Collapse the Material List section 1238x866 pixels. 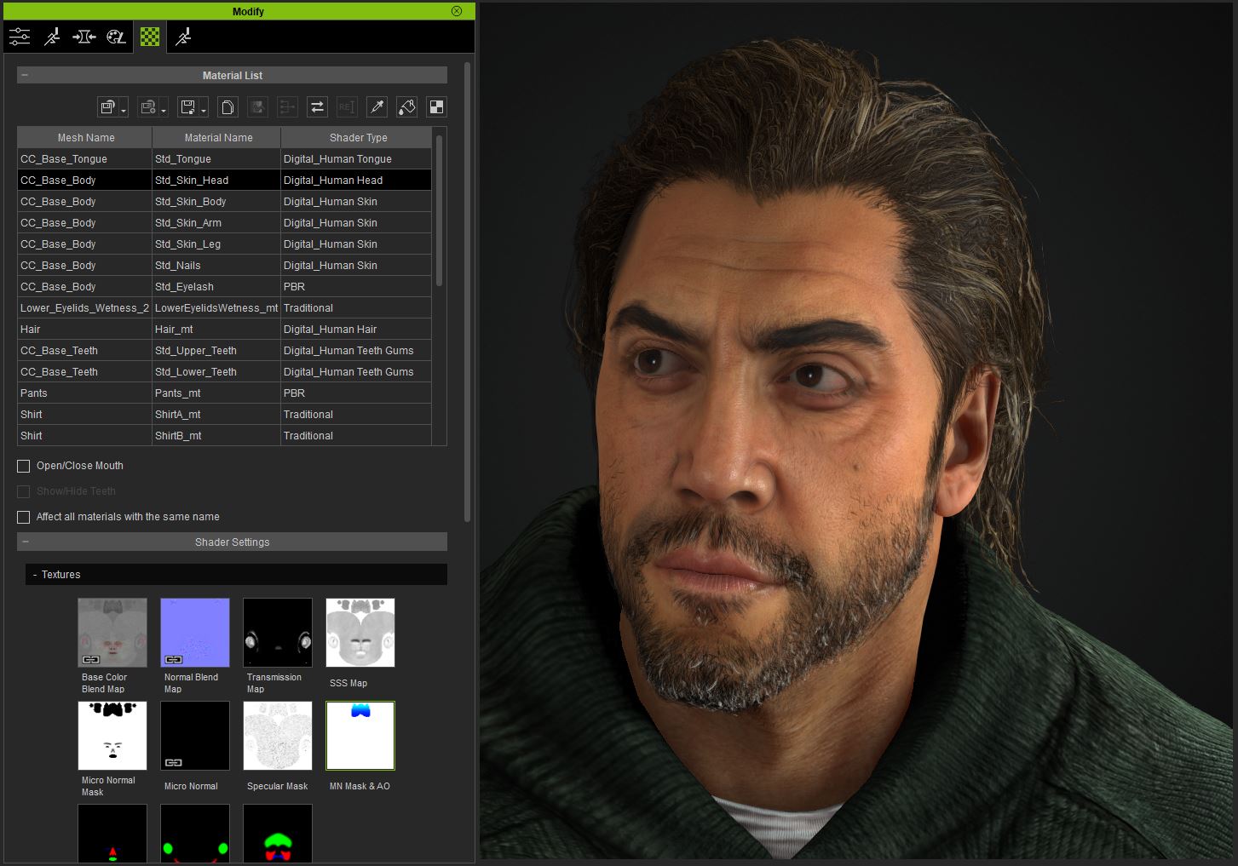(25, 76)
